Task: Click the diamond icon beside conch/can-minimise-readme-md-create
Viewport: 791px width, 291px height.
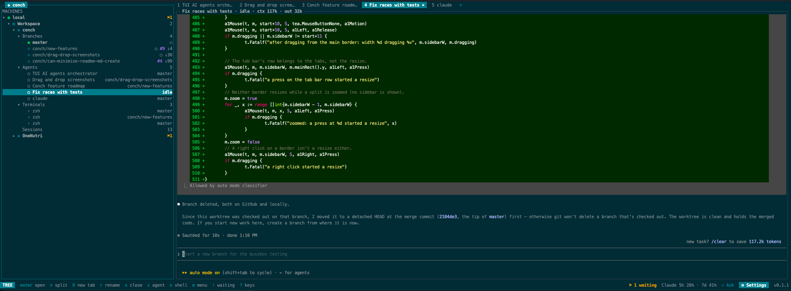Action: [x=29, y=61]
